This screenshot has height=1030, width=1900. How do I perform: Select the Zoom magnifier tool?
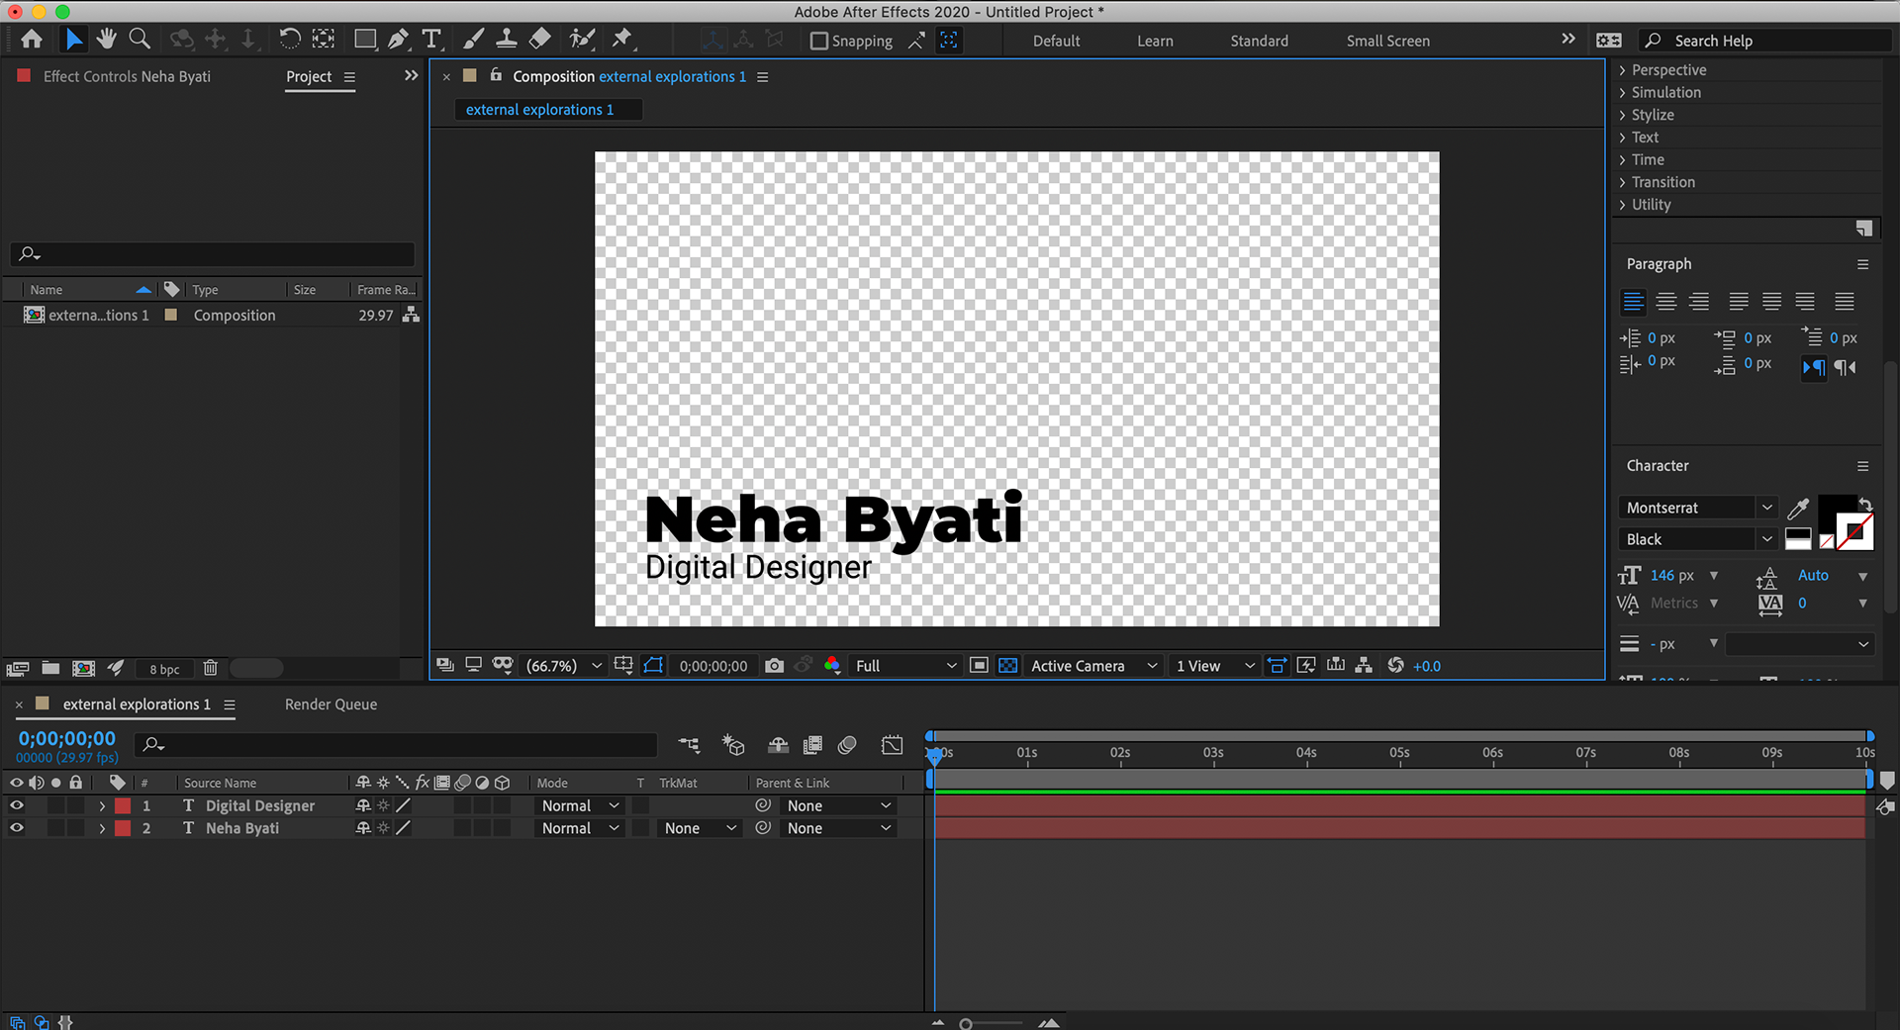(140, 40)
